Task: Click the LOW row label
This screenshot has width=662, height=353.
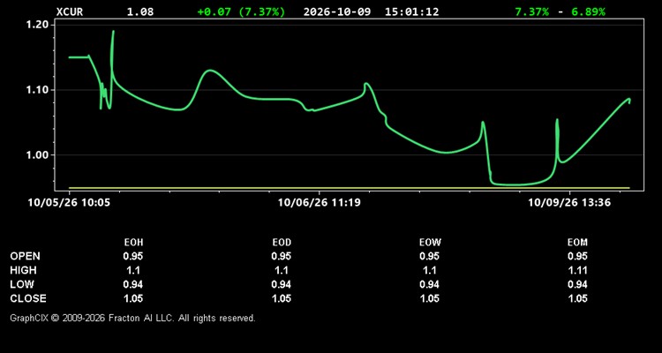Action: click(x=22, y=284)
